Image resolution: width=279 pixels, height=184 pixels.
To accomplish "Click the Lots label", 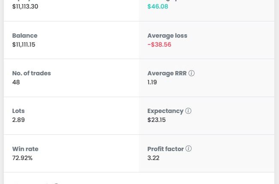I will click(x=18, y=111).
